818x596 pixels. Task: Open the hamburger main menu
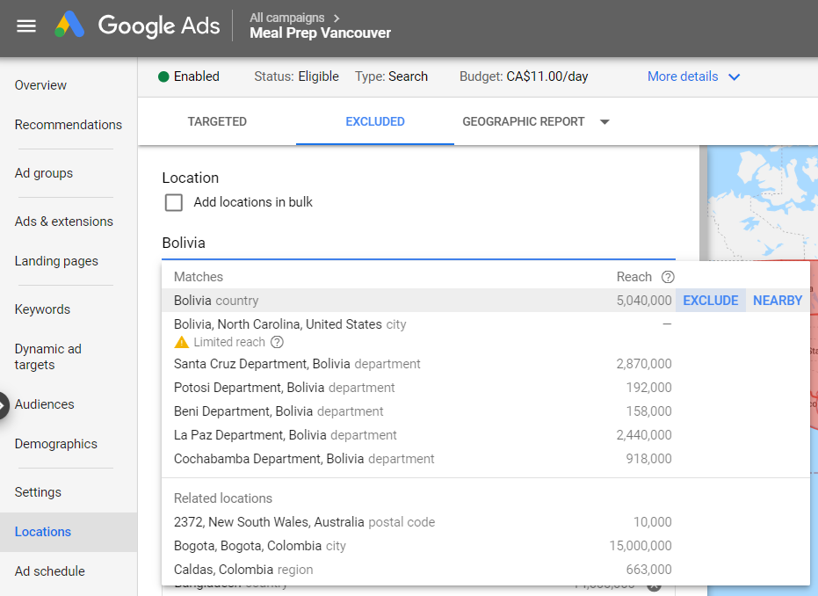[26, 25]
